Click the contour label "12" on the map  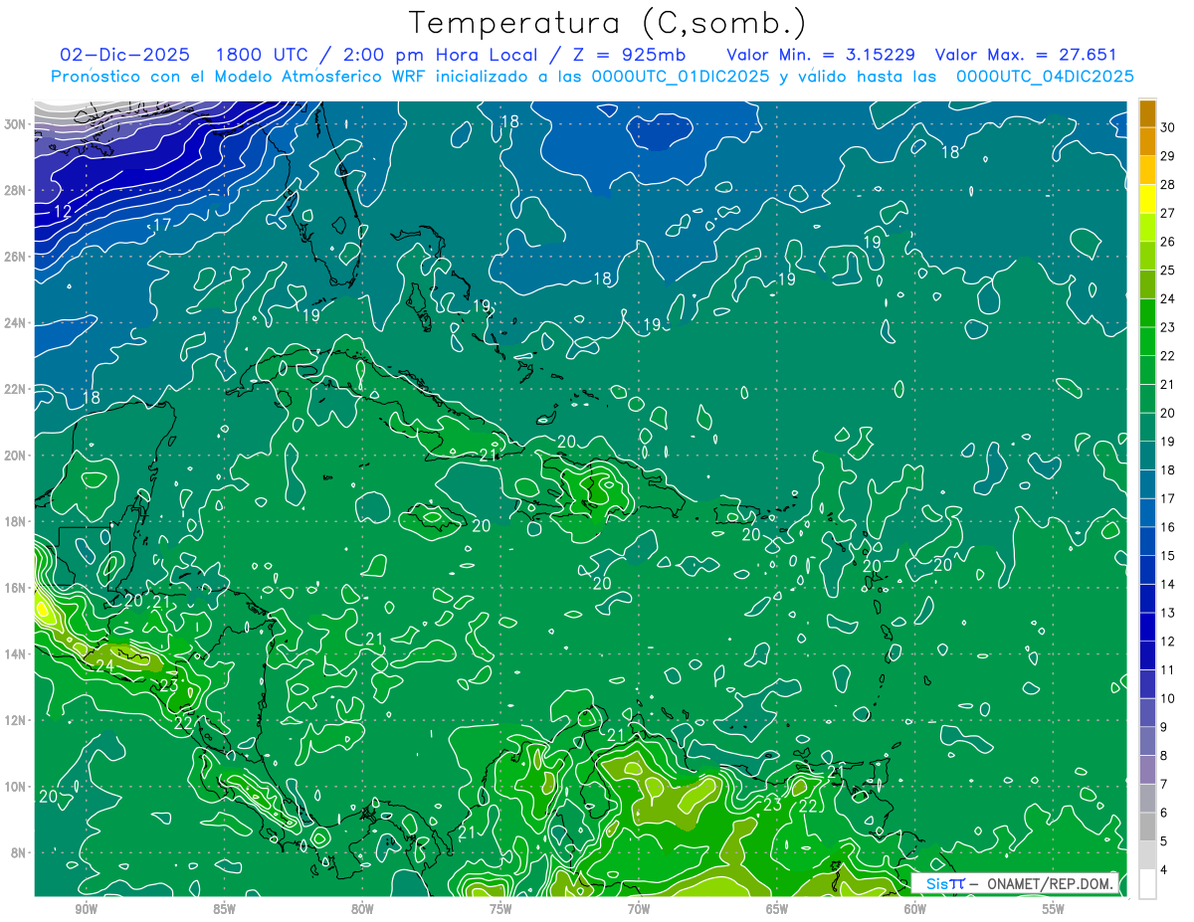pyautogui.click(x=63, y=212)
